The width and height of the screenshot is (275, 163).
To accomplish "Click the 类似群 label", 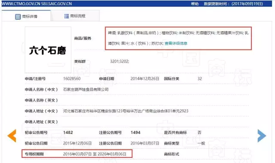I will pyautogui.click(x=80, y=61).
